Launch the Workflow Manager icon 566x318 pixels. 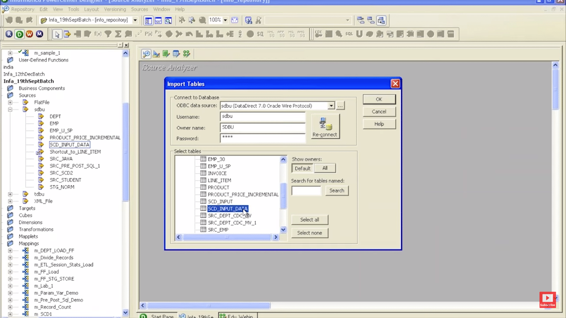pyautogui.click(x=29, y=34)
